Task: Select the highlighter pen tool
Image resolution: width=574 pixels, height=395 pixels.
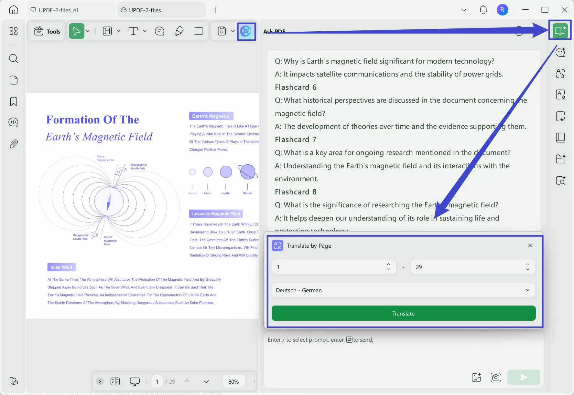Action: click(179, 31)
